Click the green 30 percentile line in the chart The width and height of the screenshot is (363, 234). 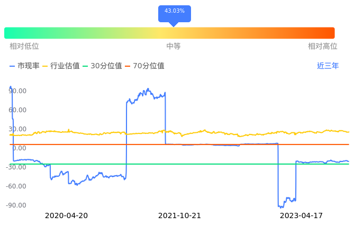212,164
